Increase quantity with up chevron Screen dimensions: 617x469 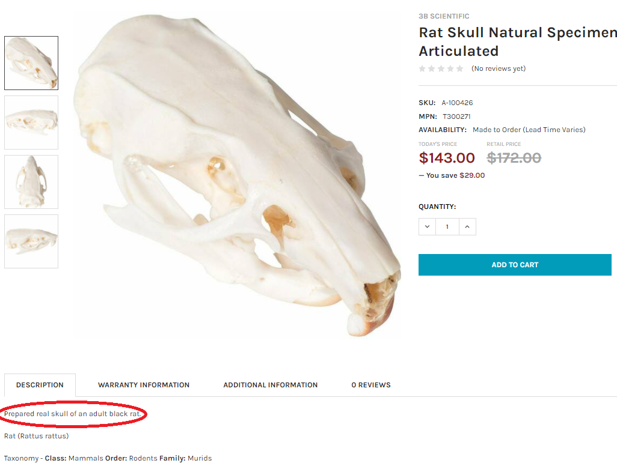467,226
